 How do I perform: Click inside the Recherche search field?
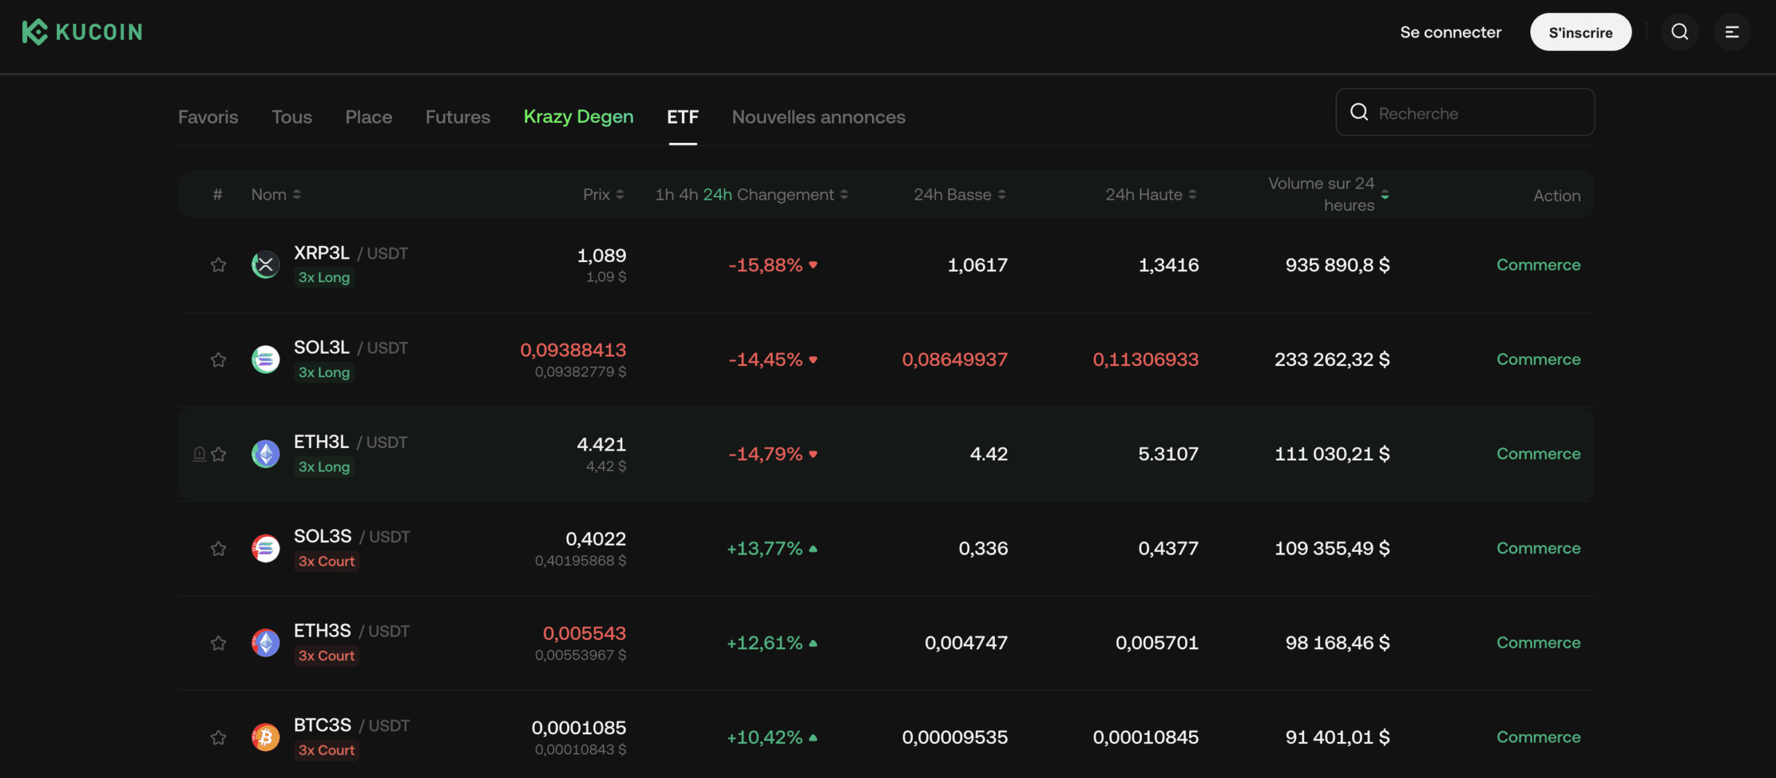pyautogui.click(x=1464, y=112)
